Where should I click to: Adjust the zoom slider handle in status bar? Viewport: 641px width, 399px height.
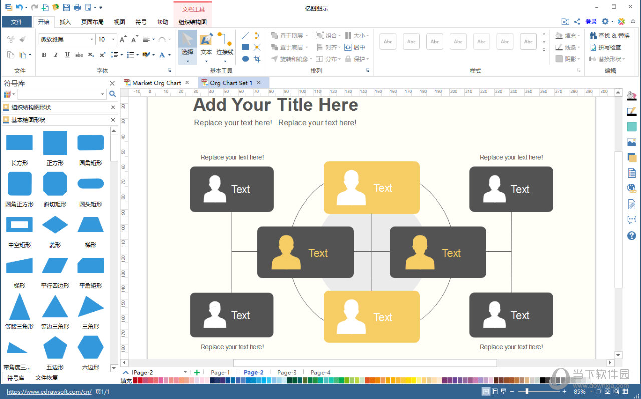click(527, 392)
